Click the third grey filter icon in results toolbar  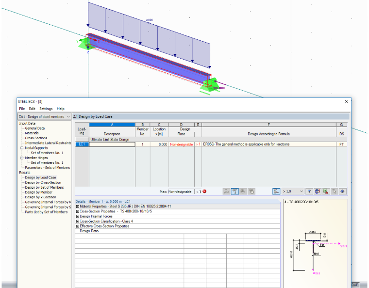point(243,192)
